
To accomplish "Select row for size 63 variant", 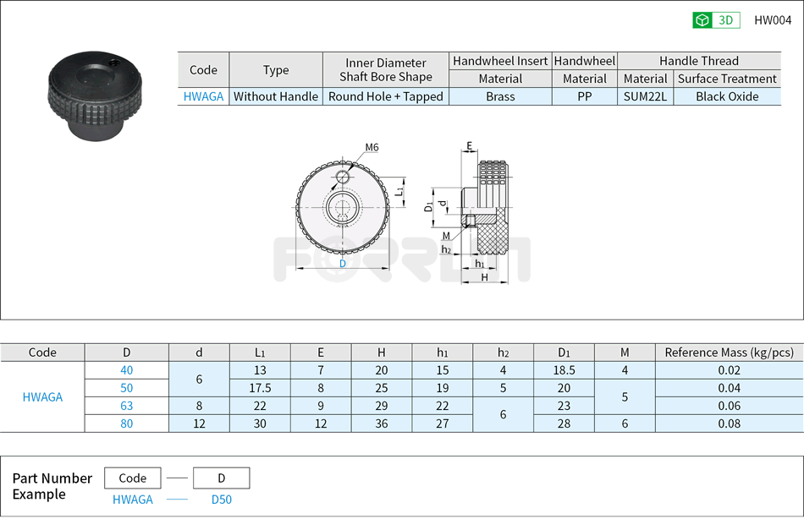I will pos(125,406).
